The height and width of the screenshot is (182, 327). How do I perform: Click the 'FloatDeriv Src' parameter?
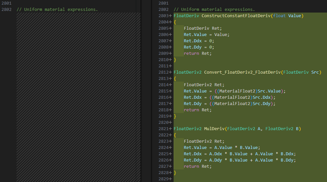pos(301,72)
